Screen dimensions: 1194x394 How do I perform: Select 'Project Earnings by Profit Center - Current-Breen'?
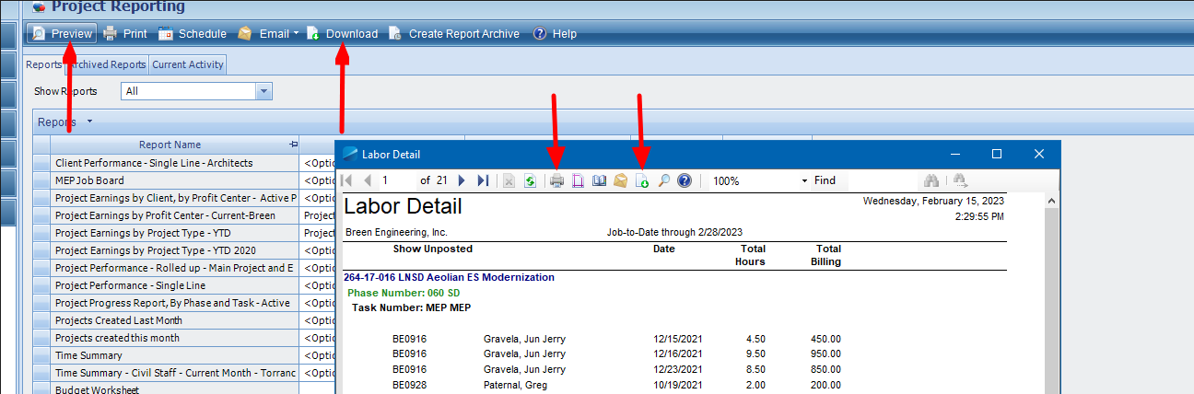tap(175, 215)
